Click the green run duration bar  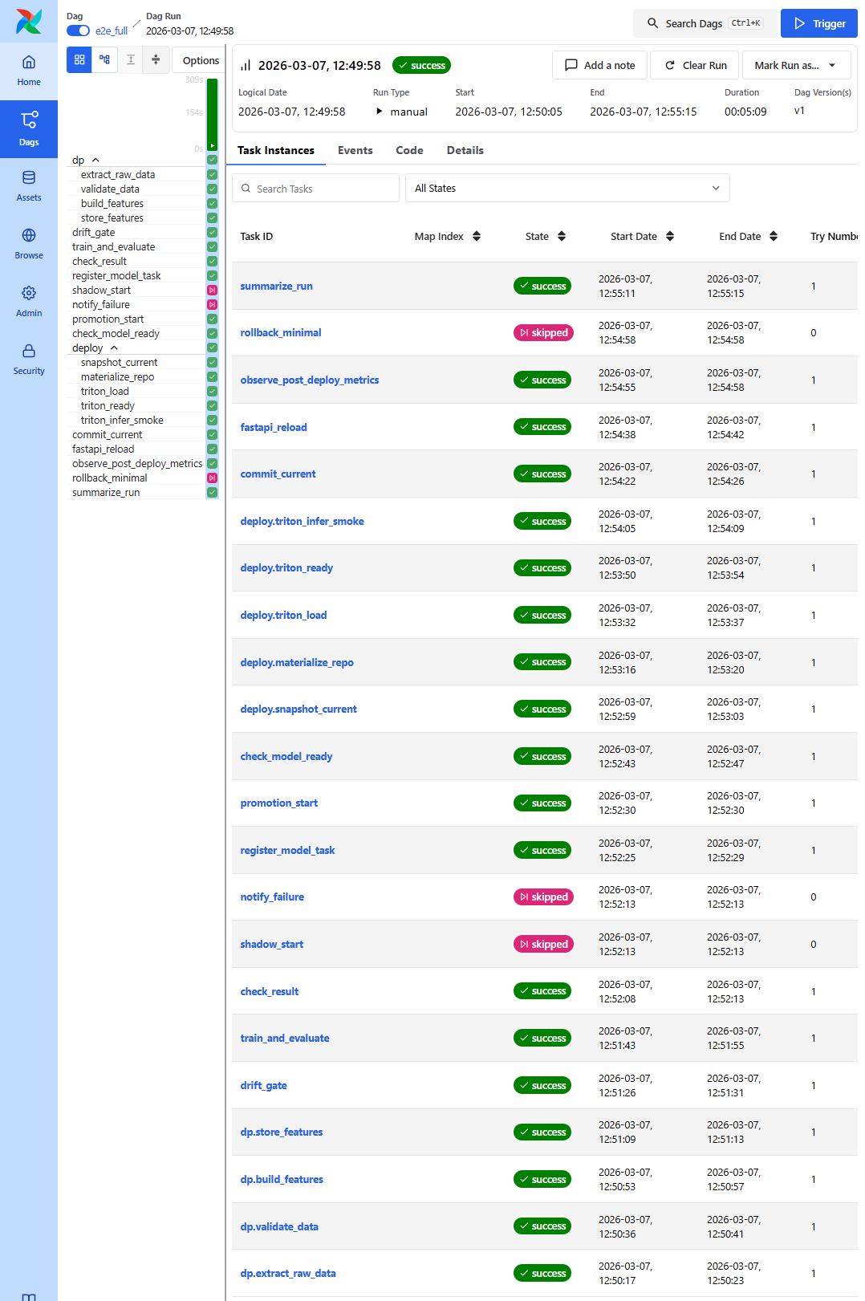click(x=212, y=112)
